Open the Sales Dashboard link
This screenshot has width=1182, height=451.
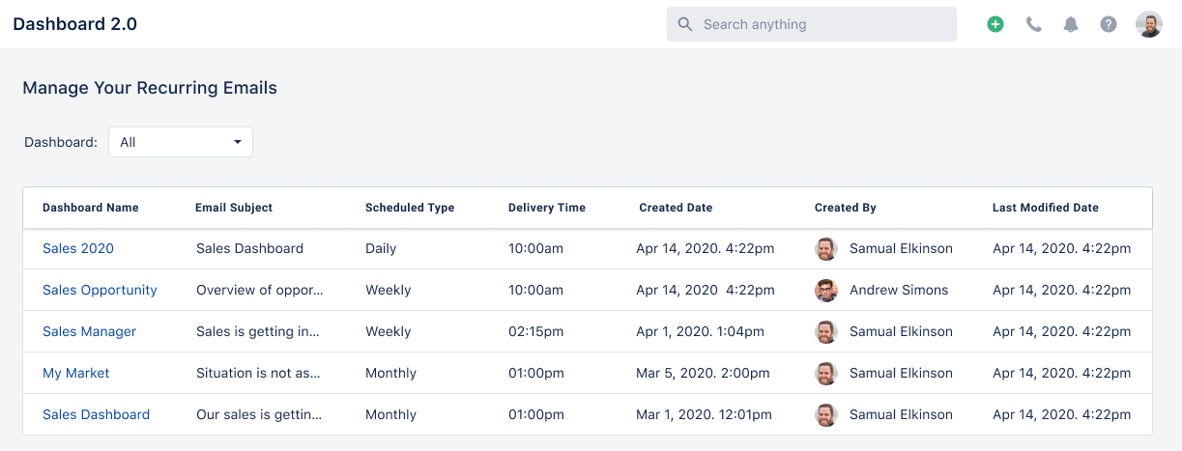tap(97, 414)
